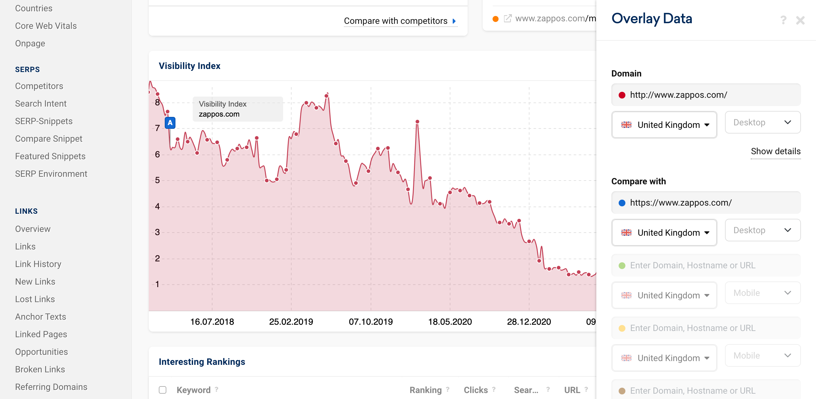The image size is (816, 399).
Task: Open the third row United Kingdom dropdown
Action: pos(664,296)
